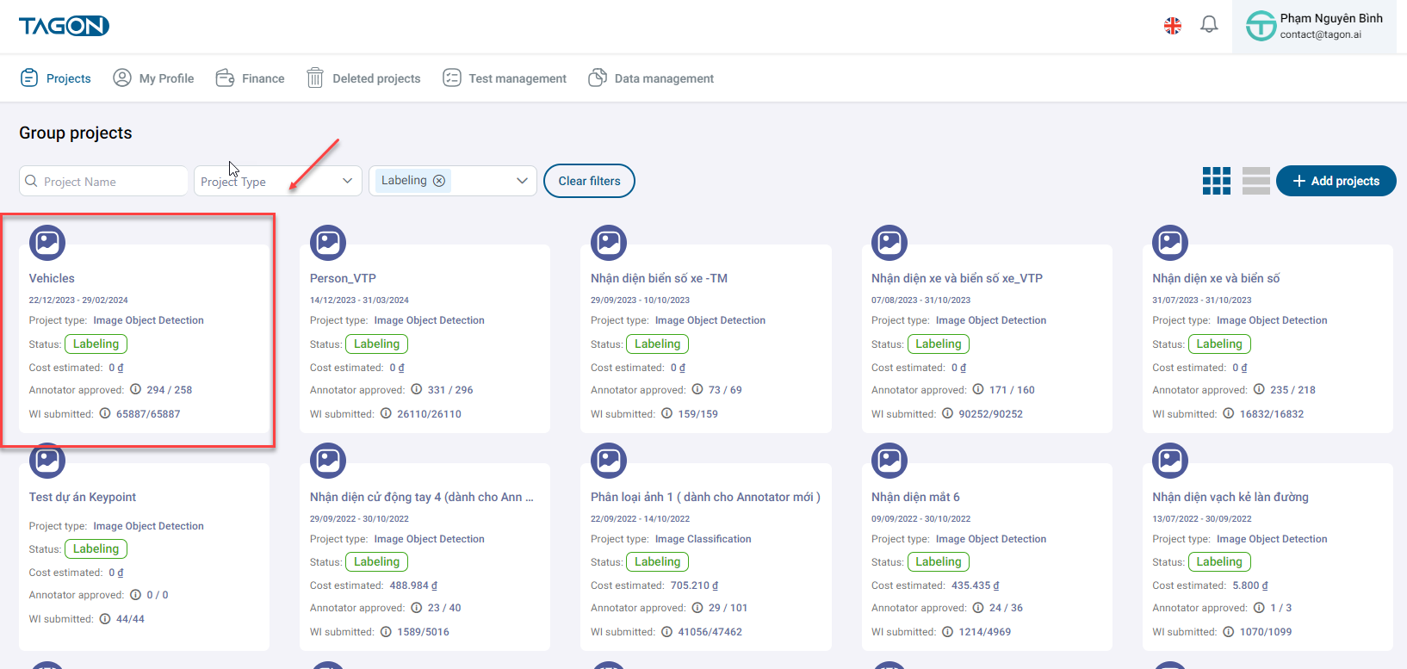Click the Clear filters button
The height and width of the screenshot is (669, 1407).
click(x=589, y=181)
